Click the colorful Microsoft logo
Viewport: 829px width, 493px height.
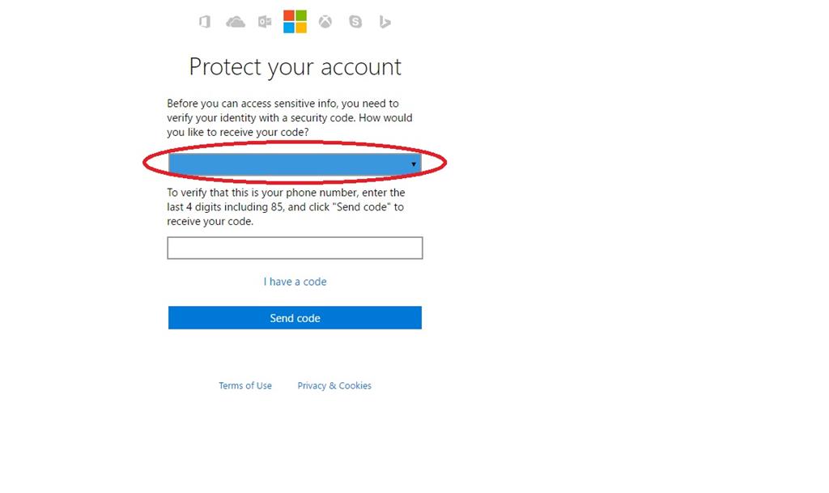[295, 22]
